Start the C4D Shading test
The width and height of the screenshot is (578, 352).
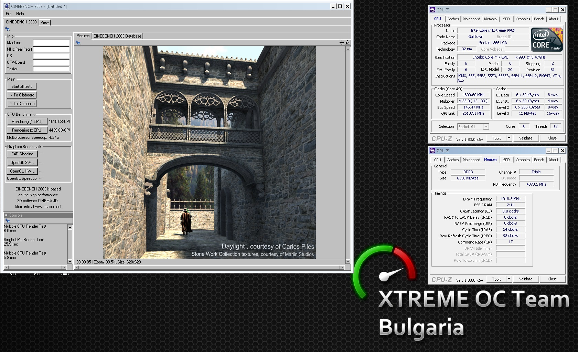[22, 154]
